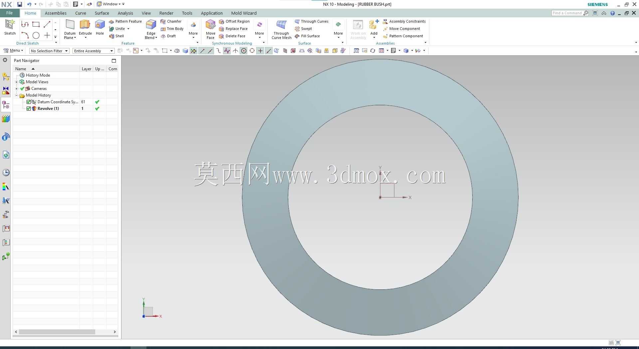
Task: Toggle arc center snap point
Action: [x=244, y=51]
